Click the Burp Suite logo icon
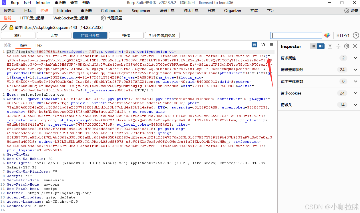Image resolution: width=360 pixels, height=213 pixels. point(4,3)
